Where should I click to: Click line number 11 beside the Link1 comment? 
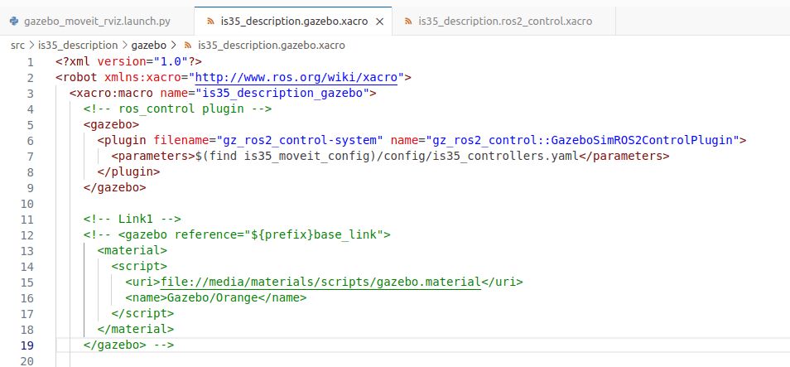point(27,220)
